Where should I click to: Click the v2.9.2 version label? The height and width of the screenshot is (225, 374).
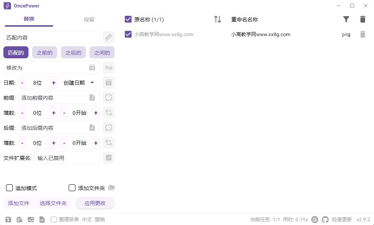click(x=363, y=219)
